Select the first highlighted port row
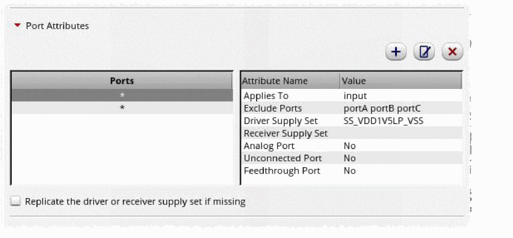 click(122, 95)
